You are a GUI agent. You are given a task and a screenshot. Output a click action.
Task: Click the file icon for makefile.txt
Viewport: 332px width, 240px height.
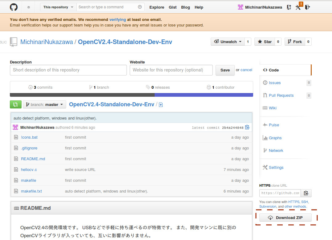16,191
